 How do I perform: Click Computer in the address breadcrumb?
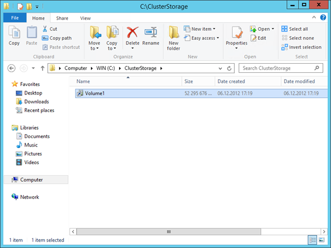pos(75,69)
